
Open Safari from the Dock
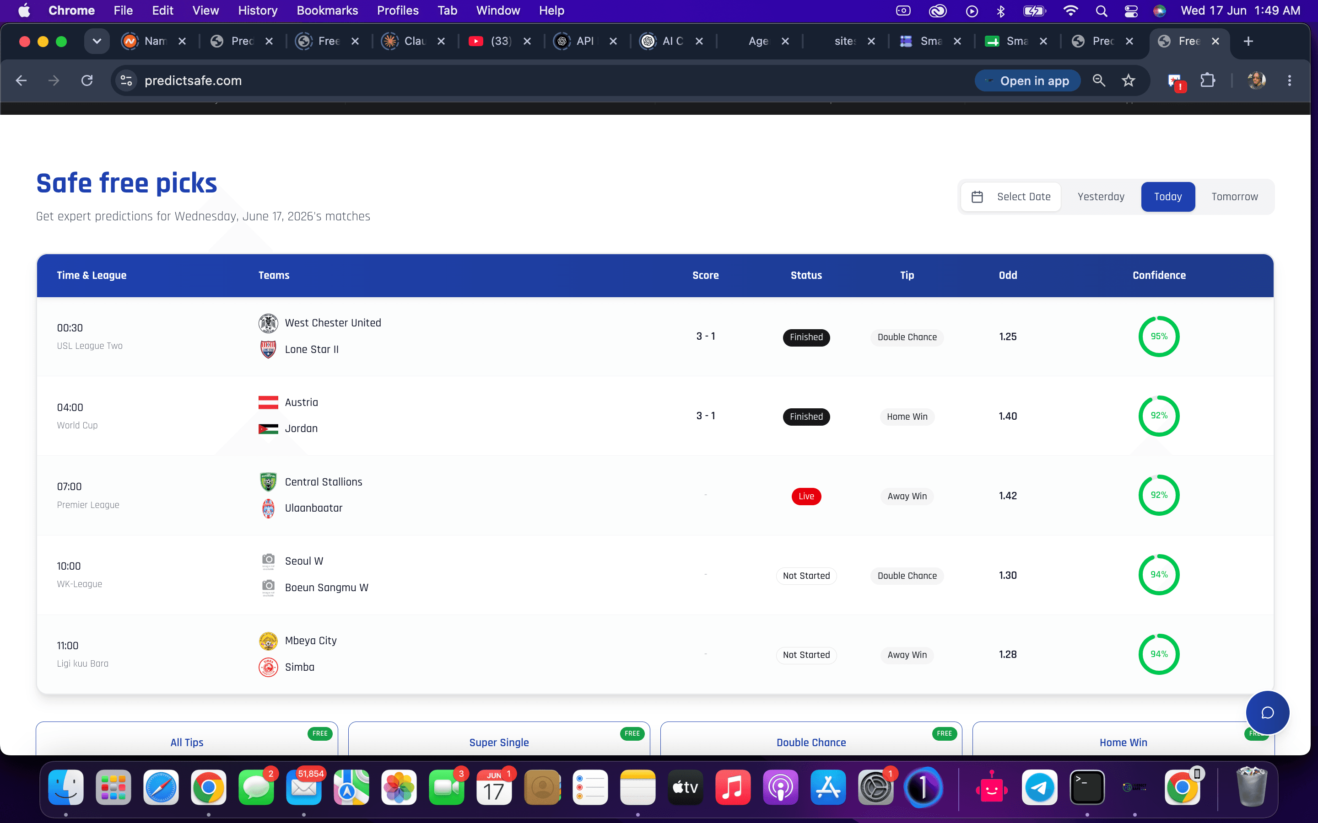pyautogui.click(x=161, y=787)
